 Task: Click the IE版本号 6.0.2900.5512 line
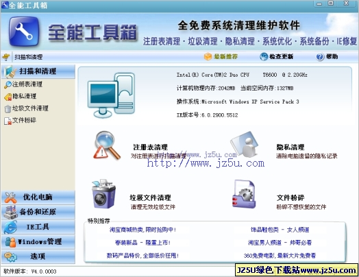[207, 115]
